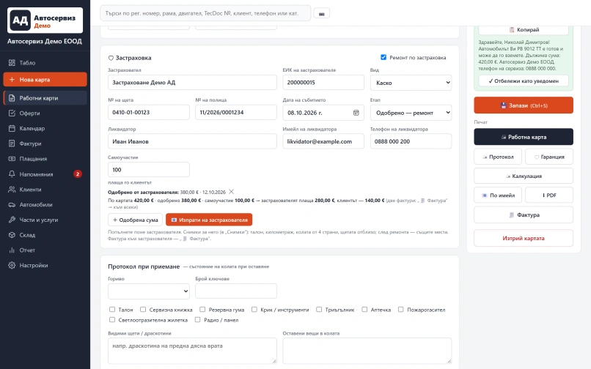Open Табло dashboard icon in sidebar
The image size is (591, 369).
click(12, 63)
